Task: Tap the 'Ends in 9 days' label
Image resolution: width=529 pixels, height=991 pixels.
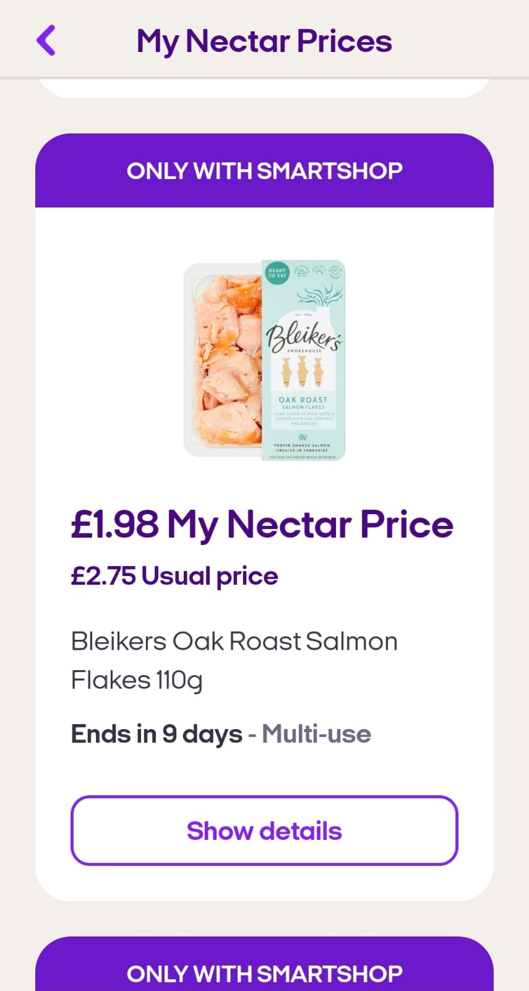Action: click(x=157, y=733)
